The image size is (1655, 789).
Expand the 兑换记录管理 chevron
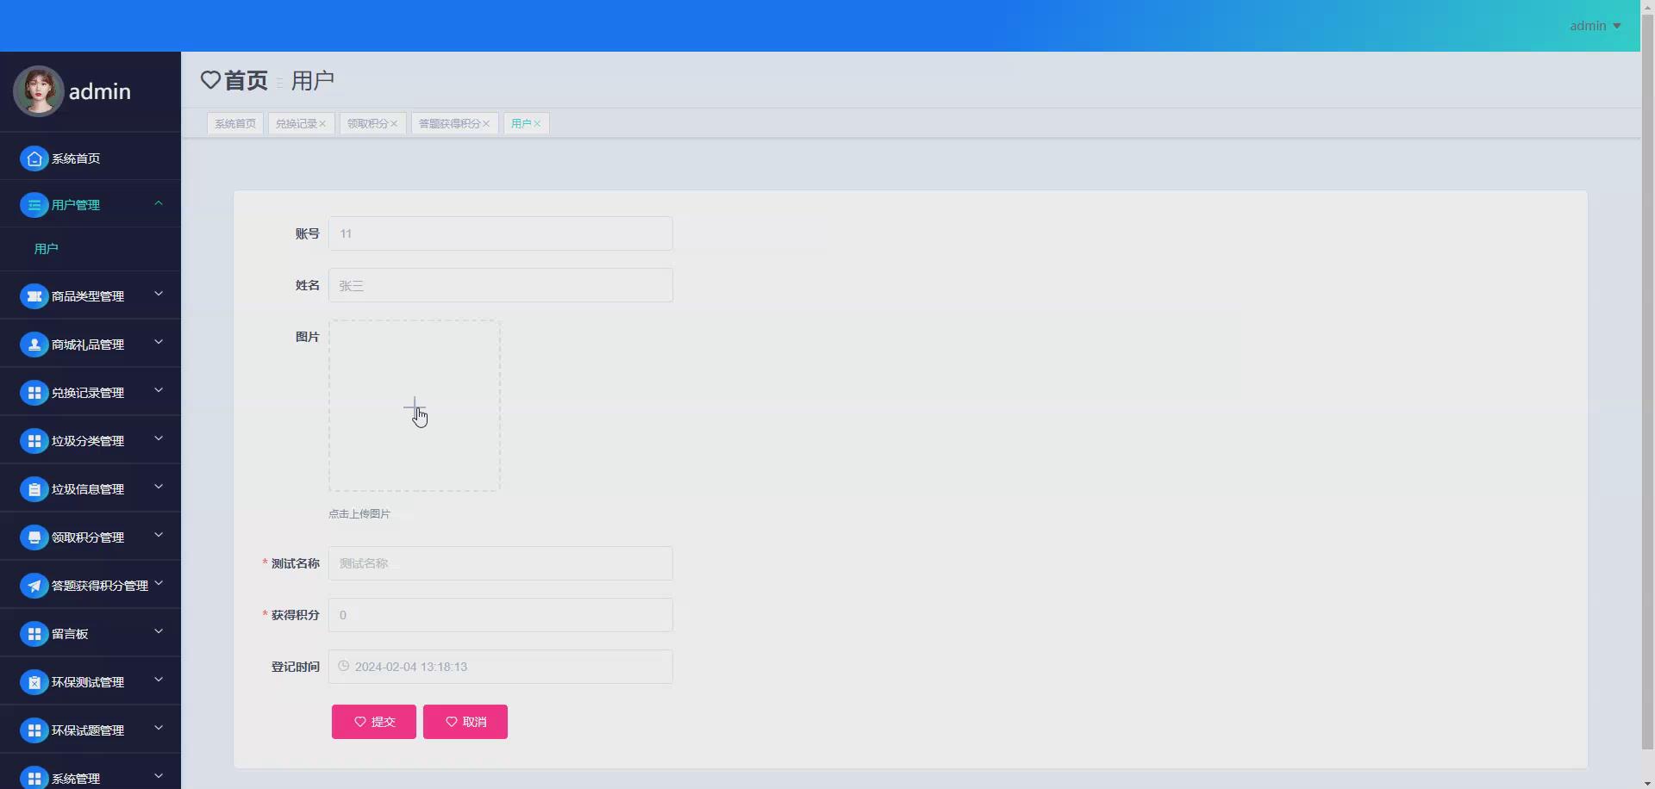pos(159,391)
